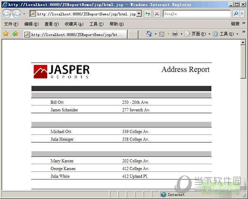Select the html.jsp page tab
This screenshot has width=248, height=199.
click(74, 34)
